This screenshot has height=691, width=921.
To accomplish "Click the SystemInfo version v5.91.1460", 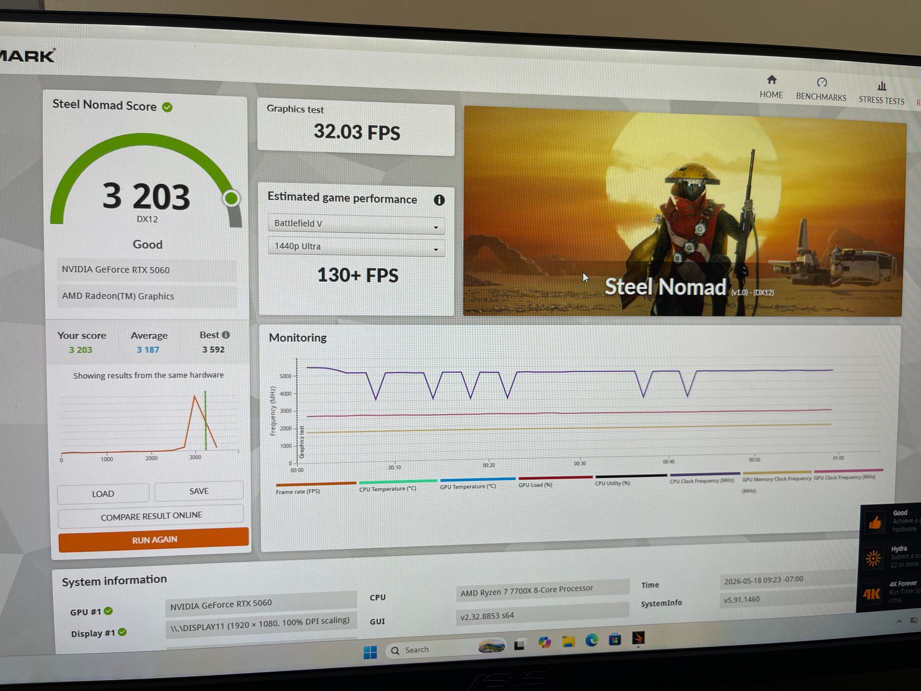I will point(787,599).
